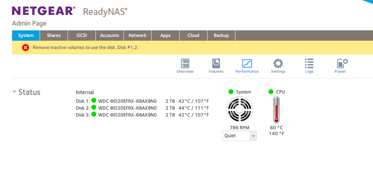Go to the Backup tab

[221, 35]
